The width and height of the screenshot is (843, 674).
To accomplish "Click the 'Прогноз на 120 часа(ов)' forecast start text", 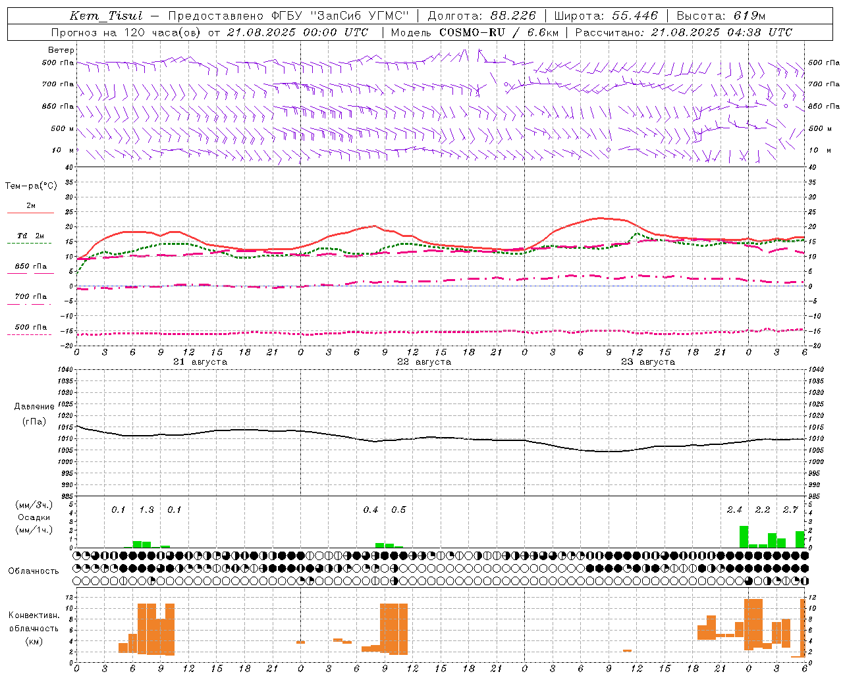I will point(126,32).
